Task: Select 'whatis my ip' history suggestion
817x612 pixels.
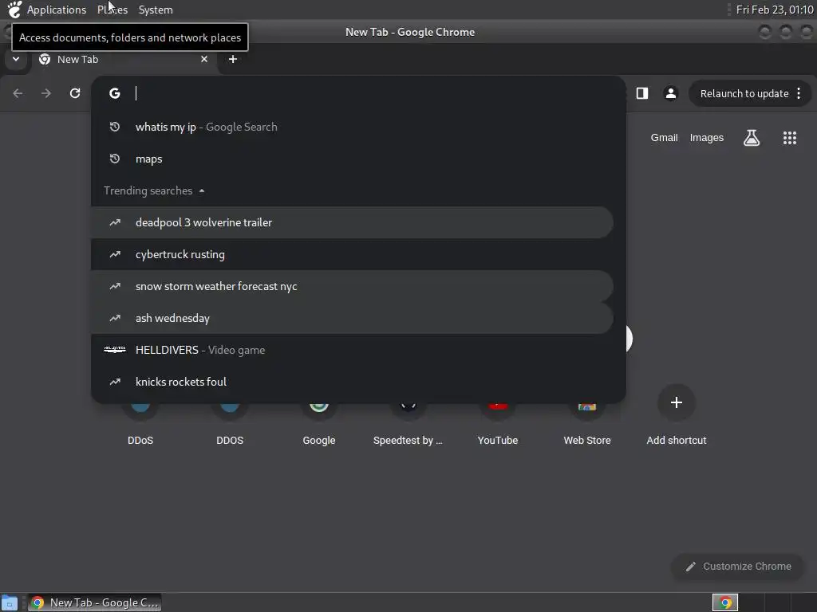Action: tap(352, 127)
